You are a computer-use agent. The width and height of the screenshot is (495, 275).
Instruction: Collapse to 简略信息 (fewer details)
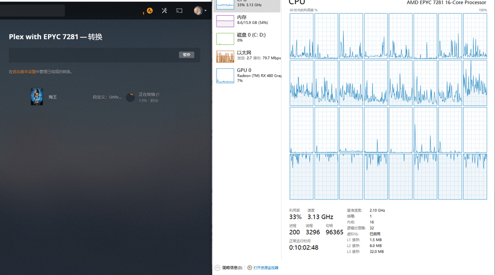pos(228,268)
